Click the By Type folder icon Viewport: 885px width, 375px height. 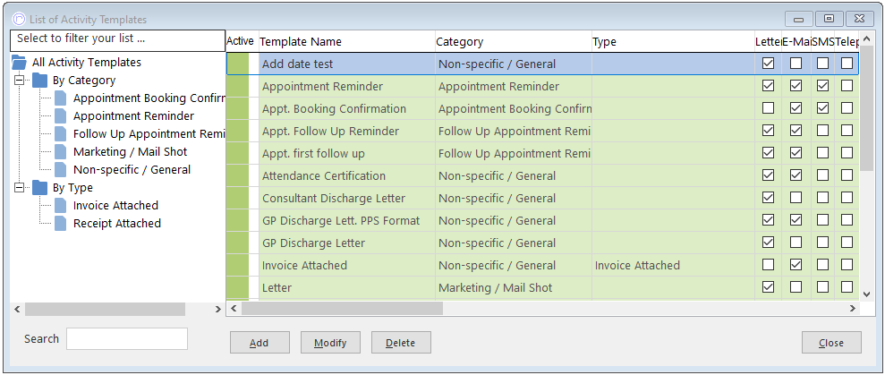pos(40,188)
